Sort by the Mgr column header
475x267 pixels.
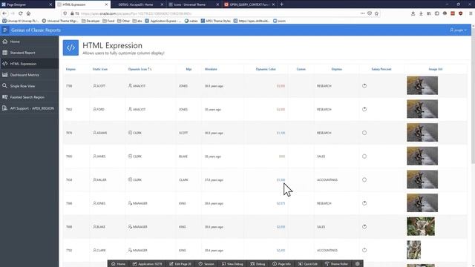(189, 69)
